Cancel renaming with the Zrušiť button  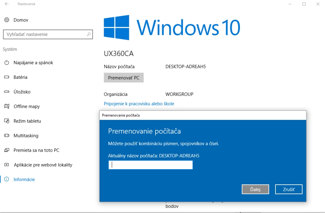point(289,189)
